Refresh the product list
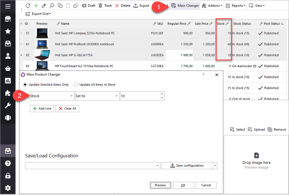 (x=27, y=5)
